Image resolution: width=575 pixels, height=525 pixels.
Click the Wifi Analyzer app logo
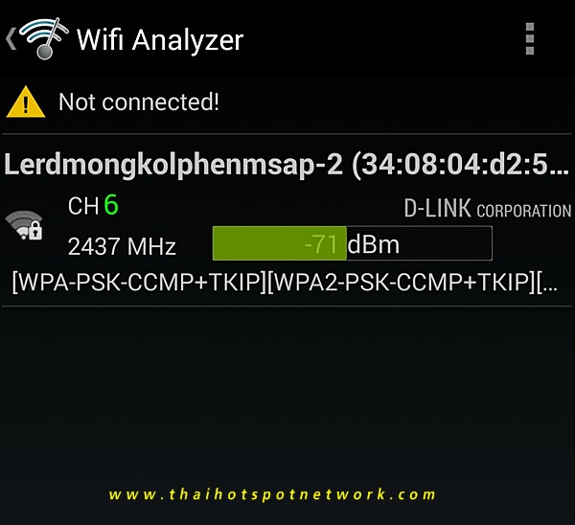click(x=44, y=38)
